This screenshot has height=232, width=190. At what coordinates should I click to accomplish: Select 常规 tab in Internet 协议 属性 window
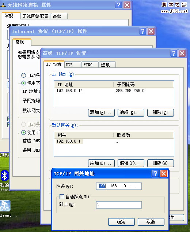[x=22, y=42]
